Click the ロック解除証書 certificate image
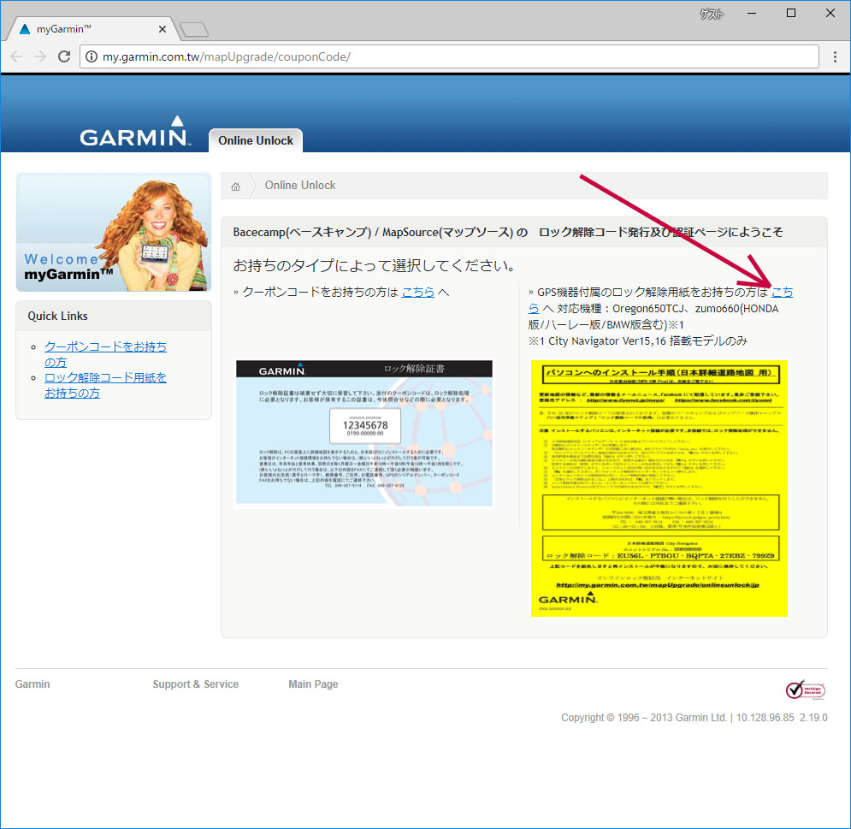Viewport: 851px width, 829px height. pos(364,433)
